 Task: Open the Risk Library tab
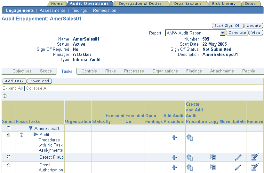[224, 4]
